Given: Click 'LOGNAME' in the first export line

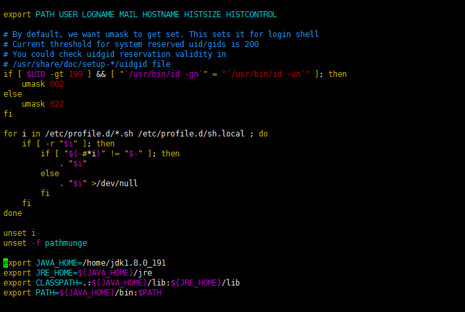Looking at the screenshot, I should [x=98, y=15].
